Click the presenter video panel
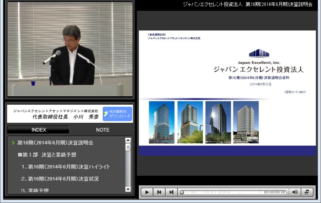The image size is (321, 203). (70, 49)
